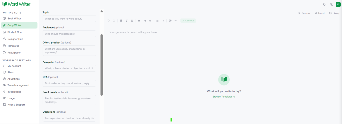Insert a bulleted list

157,21
